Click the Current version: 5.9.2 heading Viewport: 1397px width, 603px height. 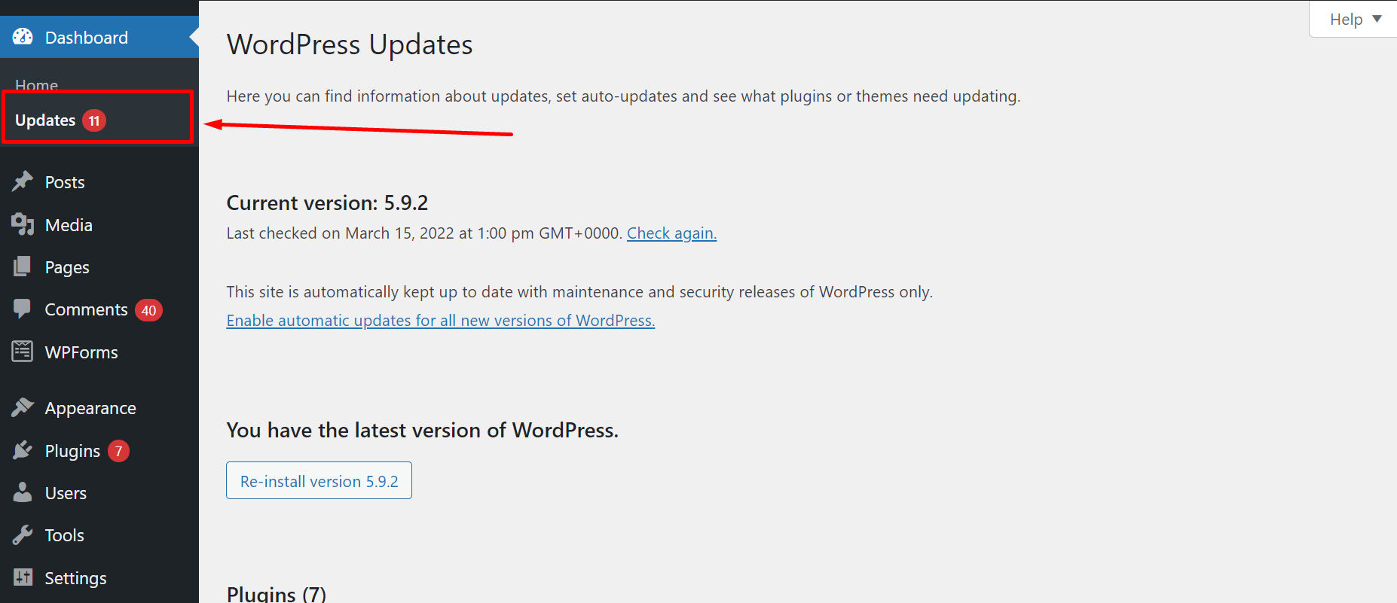327,203
